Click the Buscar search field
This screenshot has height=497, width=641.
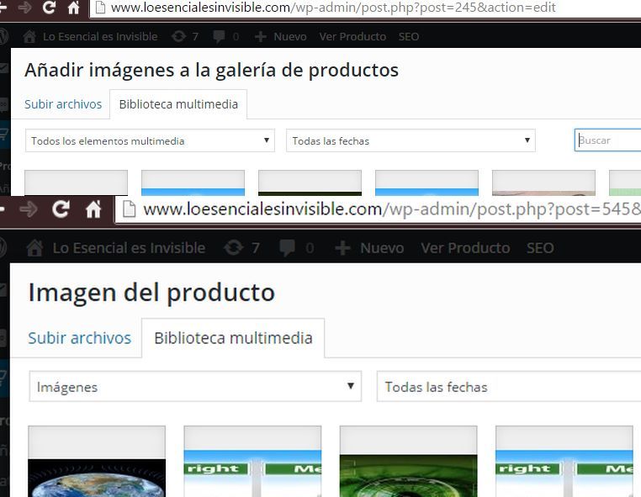(x=608, y=140)
